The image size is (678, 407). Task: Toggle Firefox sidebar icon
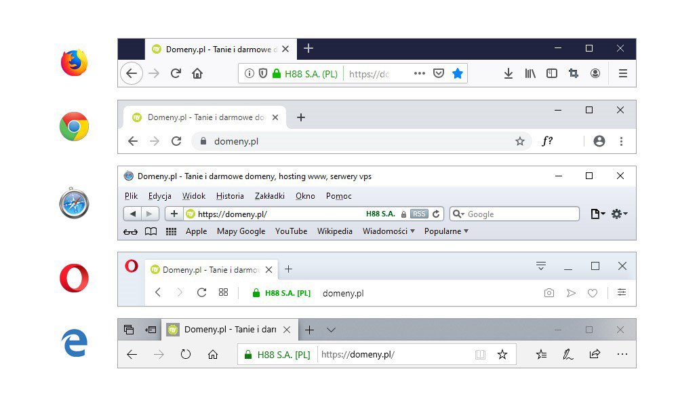(x=552, y=73)
